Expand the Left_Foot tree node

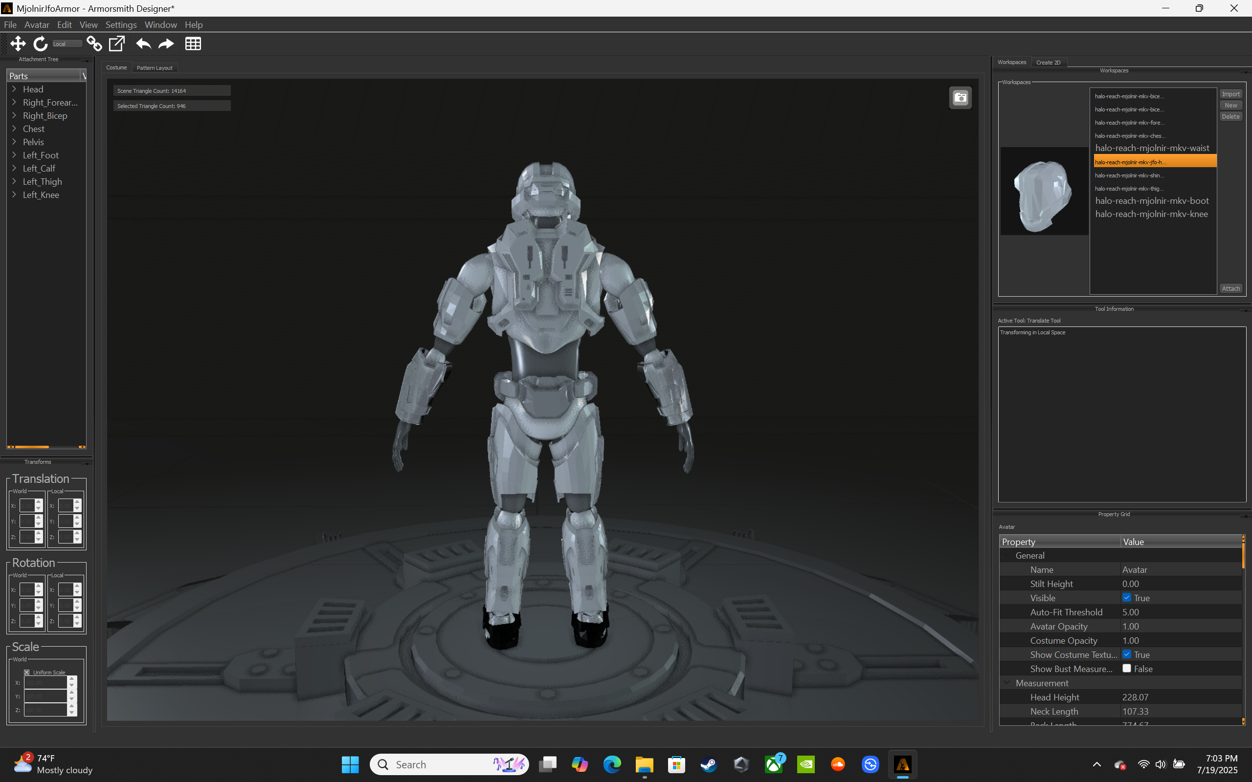click(15, 155)
